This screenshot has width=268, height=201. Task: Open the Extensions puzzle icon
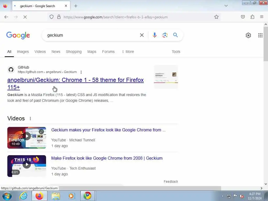pos(252,17)
